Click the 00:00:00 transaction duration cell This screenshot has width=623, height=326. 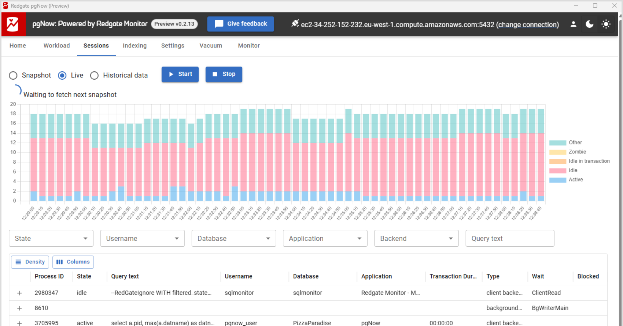point(441,323)
